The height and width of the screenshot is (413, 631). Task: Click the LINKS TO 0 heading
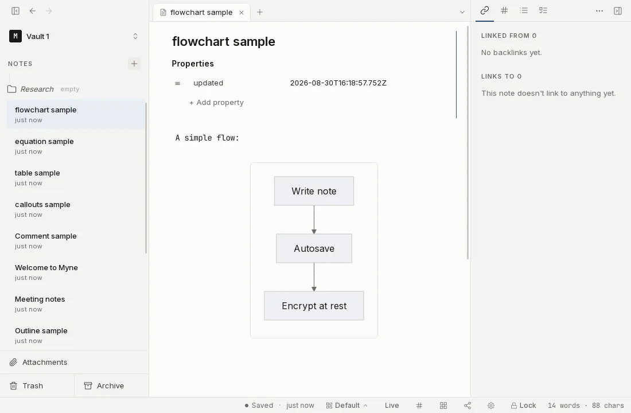[x=501, y=76]
